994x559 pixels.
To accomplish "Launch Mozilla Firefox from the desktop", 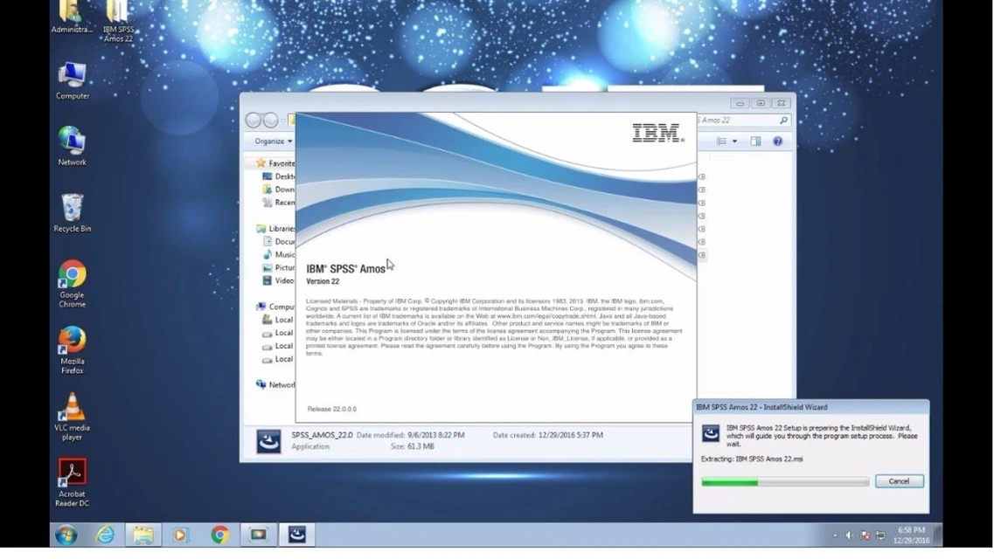I will (73, 350).
